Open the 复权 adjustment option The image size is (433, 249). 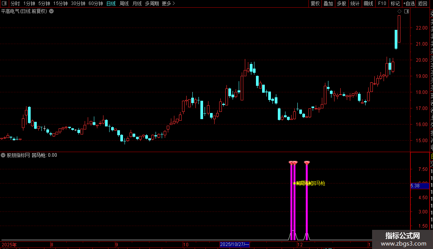point(315,3)
